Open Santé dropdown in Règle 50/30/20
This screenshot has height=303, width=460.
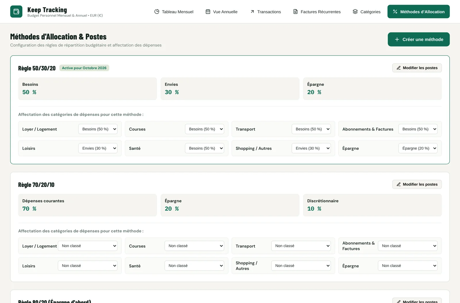pos(204,148)
